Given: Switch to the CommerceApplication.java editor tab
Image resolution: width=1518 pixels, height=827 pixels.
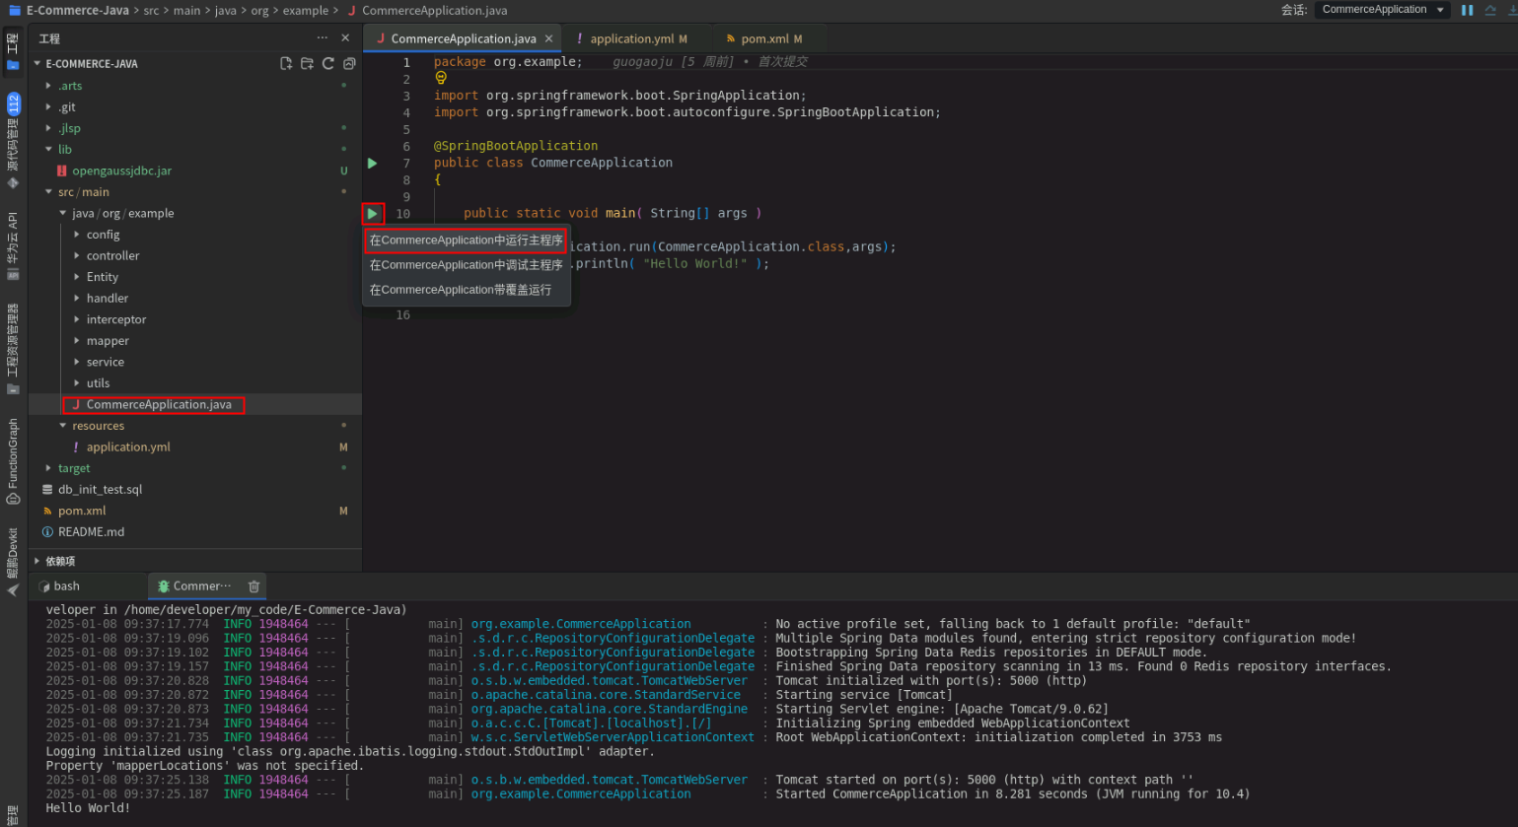Looking at the screenshot, I should point(463,38).
